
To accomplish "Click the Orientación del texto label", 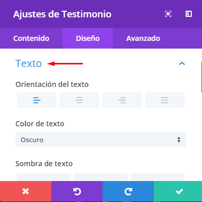I will (52, 84).
